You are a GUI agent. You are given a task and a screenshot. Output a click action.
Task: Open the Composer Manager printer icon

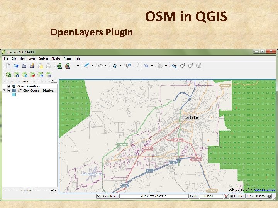pyautogui.click(x=48, y=66)
